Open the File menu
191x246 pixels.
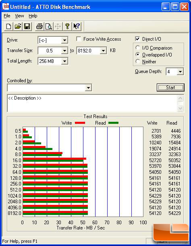(x=7, y=16)
